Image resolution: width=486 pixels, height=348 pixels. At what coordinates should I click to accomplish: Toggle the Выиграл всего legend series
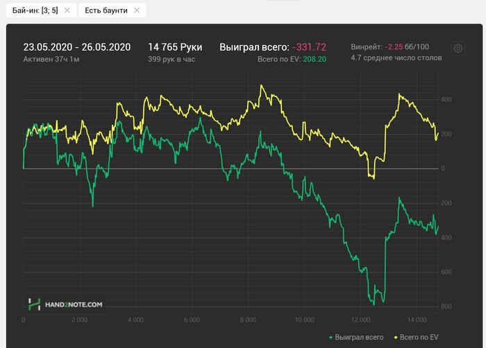click(x=359, y=337)
